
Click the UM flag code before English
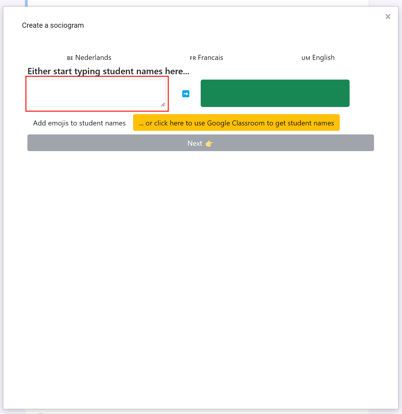[306, 58]
